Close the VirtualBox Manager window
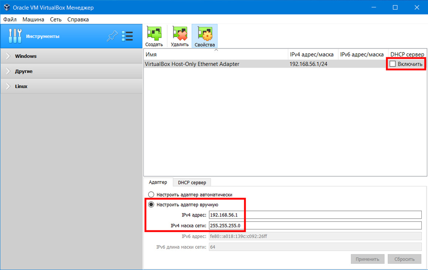Screen dimensions: 428x270 point(417,7)
